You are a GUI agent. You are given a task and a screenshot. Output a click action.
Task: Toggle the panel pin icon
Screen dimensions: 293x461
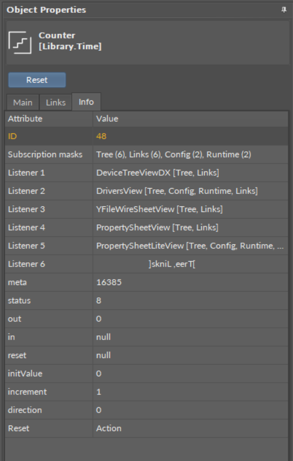point(284,10)
